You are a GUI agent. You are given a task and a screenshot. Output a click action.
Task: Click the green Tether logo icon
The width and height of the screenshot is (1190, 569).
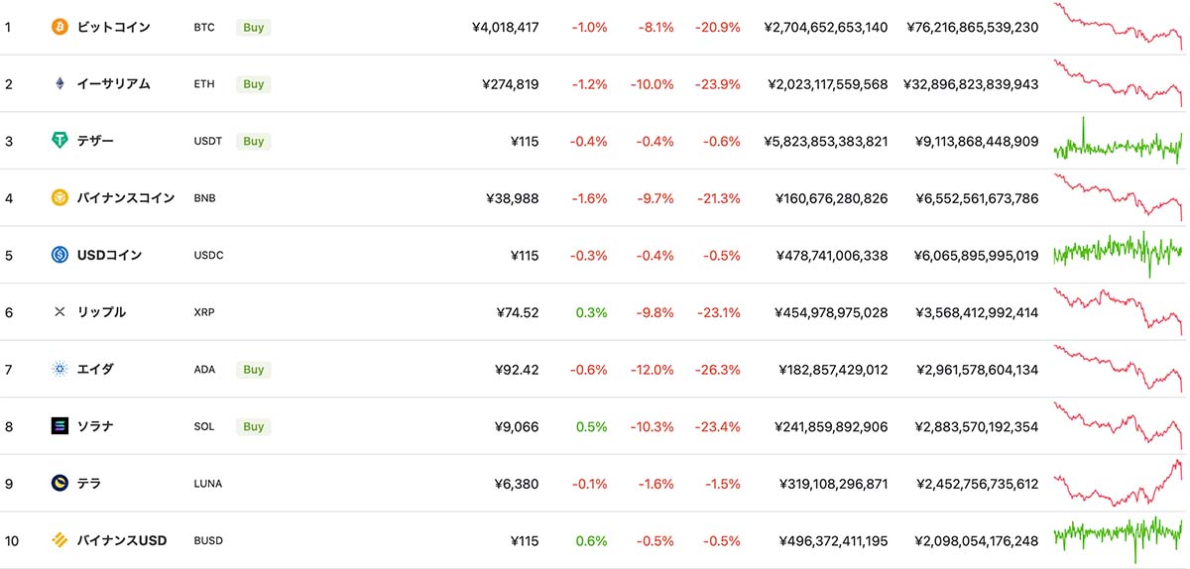pyautogui.click(x=59, y=141)
